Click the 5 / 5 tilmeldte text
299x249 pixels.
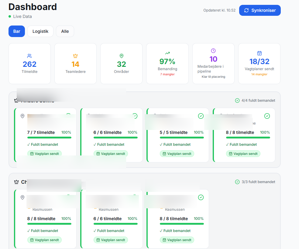point(174,132)
